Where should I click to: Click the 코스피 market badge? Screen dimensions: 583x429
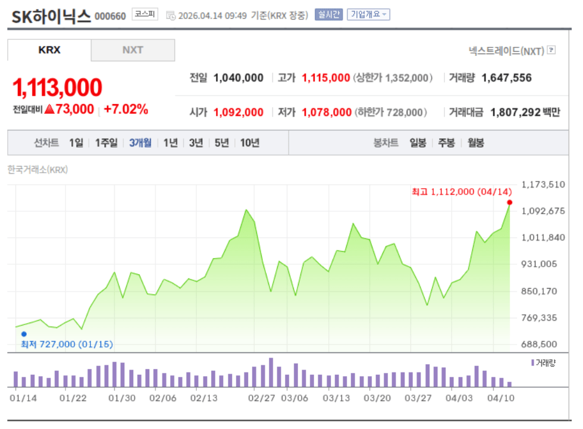(x=145, y=15)
